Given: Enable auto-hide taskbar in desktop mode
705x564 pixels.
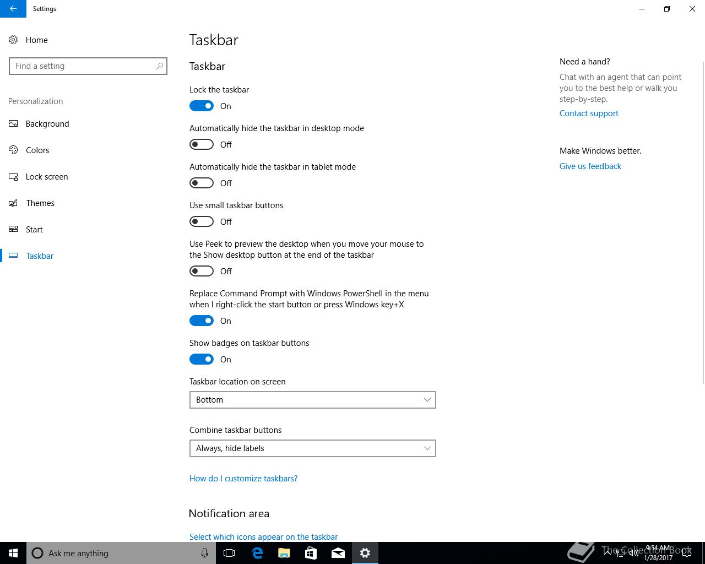Looking at the screenshot, I should point(202,144).
